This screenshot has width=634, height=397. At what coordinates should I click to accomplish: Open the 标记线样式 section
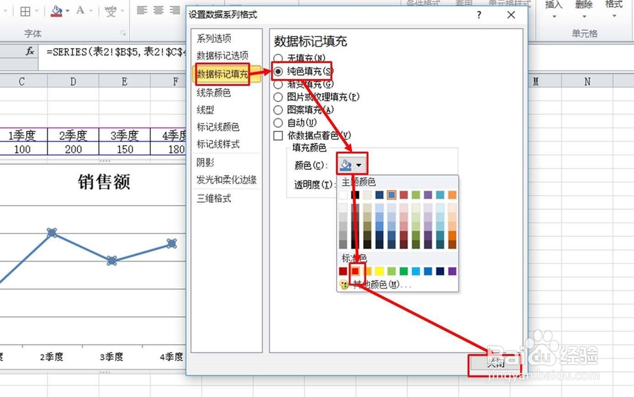pos(218,144)
